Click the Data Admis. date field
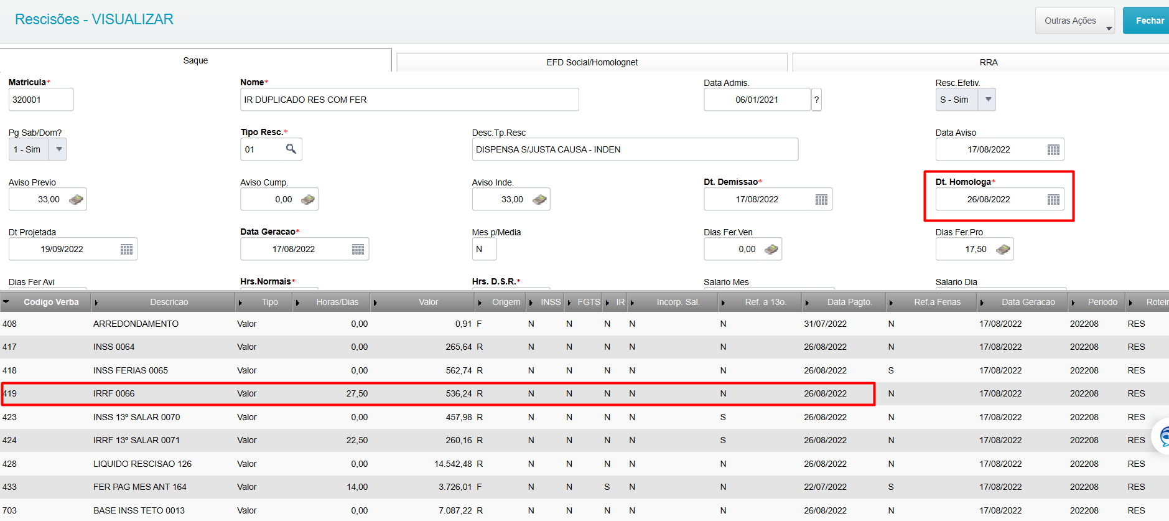 coord(757,100)
